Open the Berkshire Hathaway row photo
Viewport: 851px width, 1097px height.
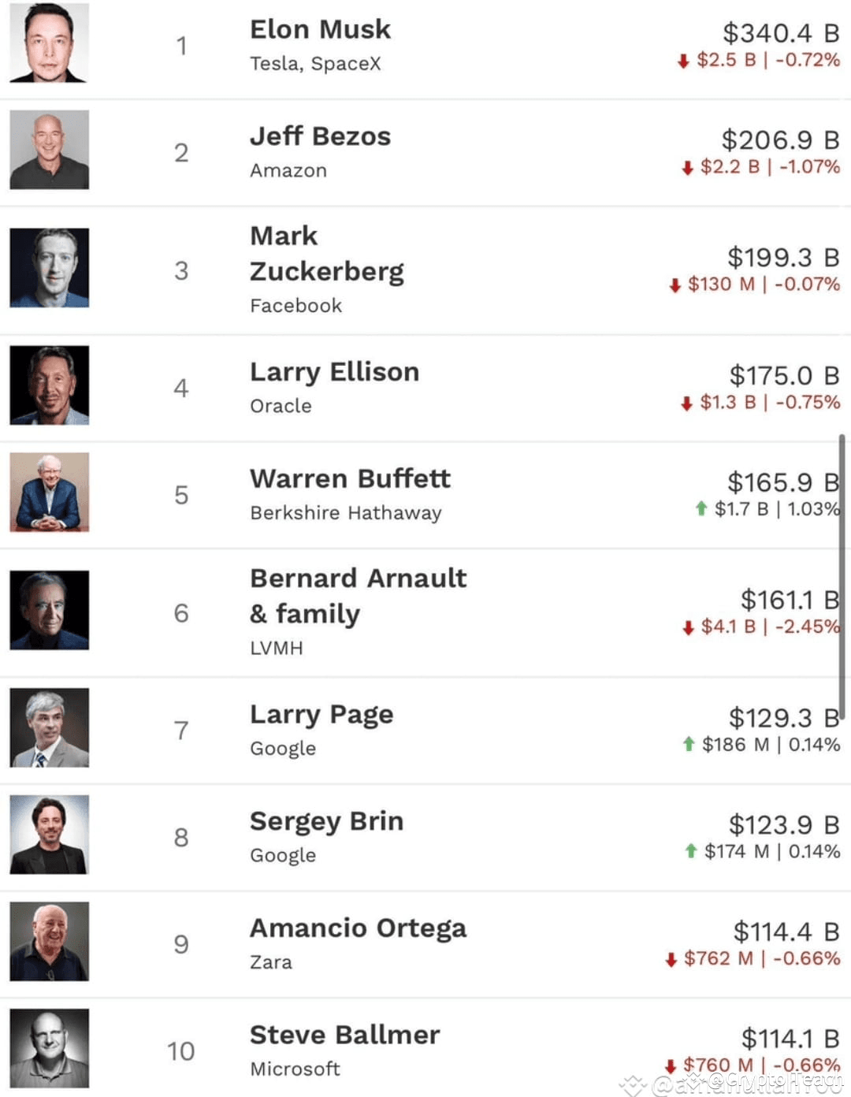(x=49, y=493)
